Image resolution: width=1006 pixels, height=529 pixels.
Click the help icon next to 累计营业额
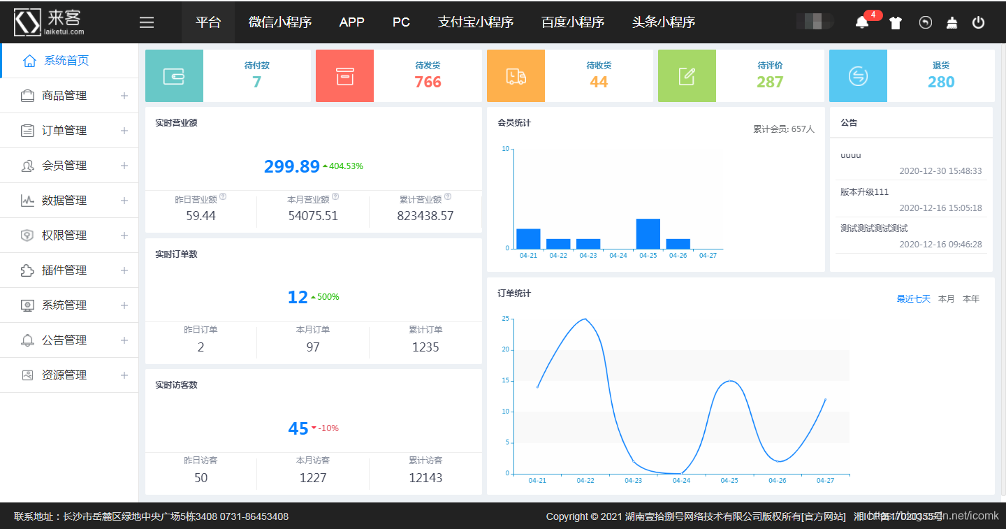[448, 197]
